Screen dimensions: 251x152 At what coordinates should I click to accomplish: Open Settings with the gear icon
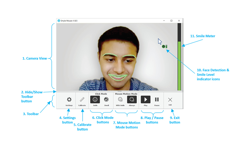[69, 100]
